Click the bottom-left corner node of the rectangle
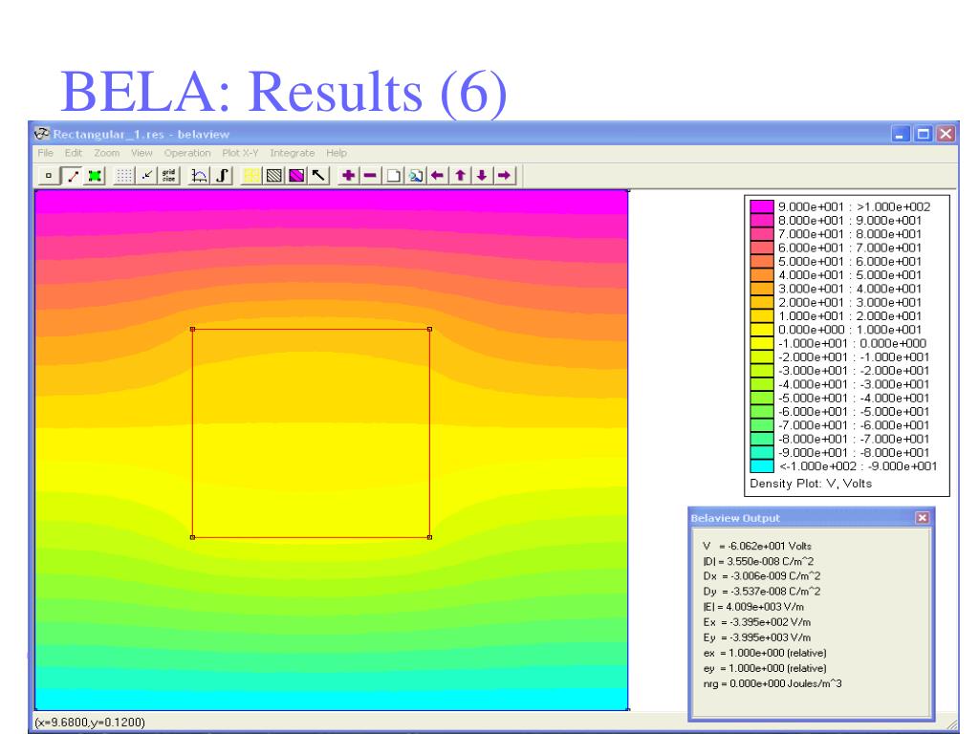This screenshot has height=734, width=979. (192, 537)
